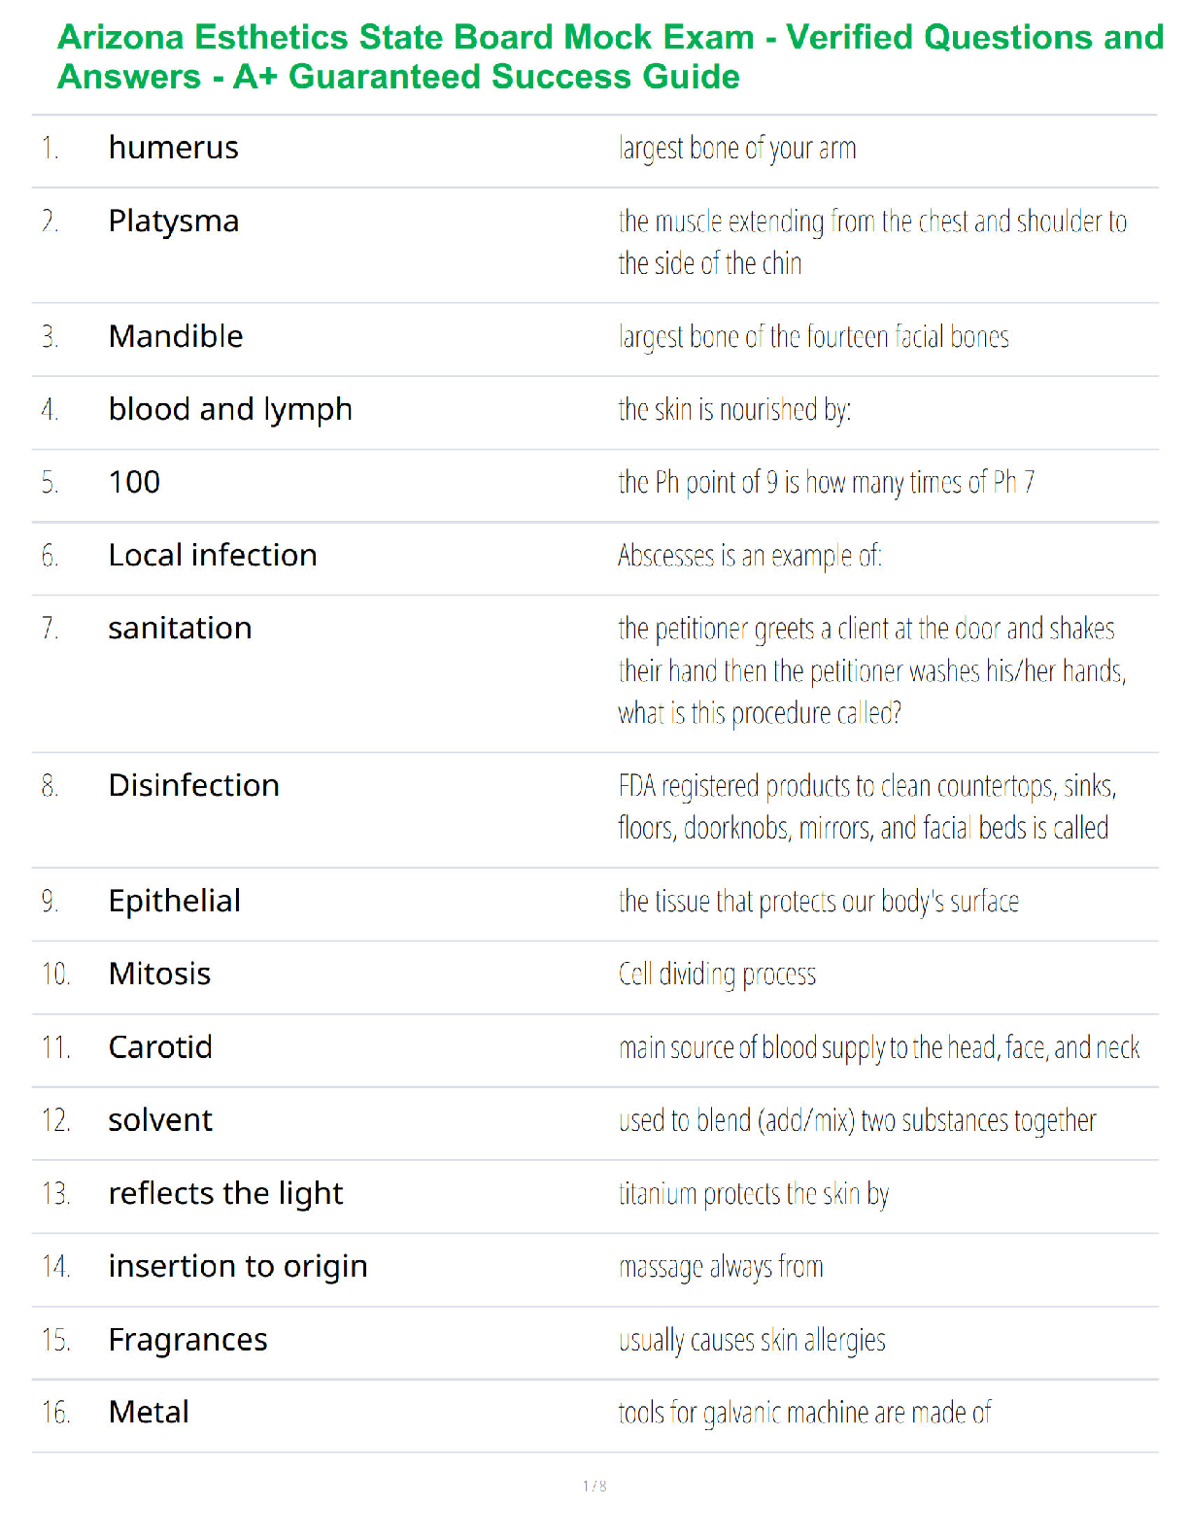Click the document title heading

tap(610, 56)
